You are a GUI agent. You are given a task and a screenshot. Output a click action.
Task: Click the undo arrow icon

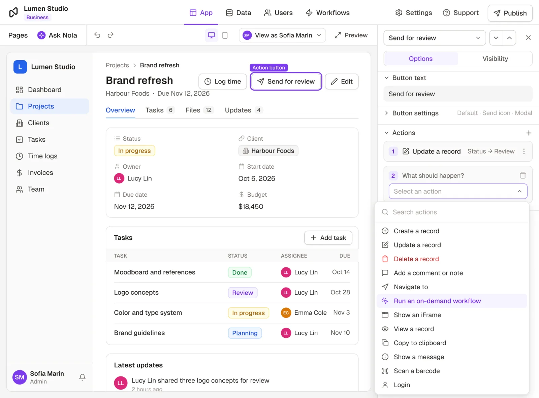pyautogui.click(x=97, y=35)
